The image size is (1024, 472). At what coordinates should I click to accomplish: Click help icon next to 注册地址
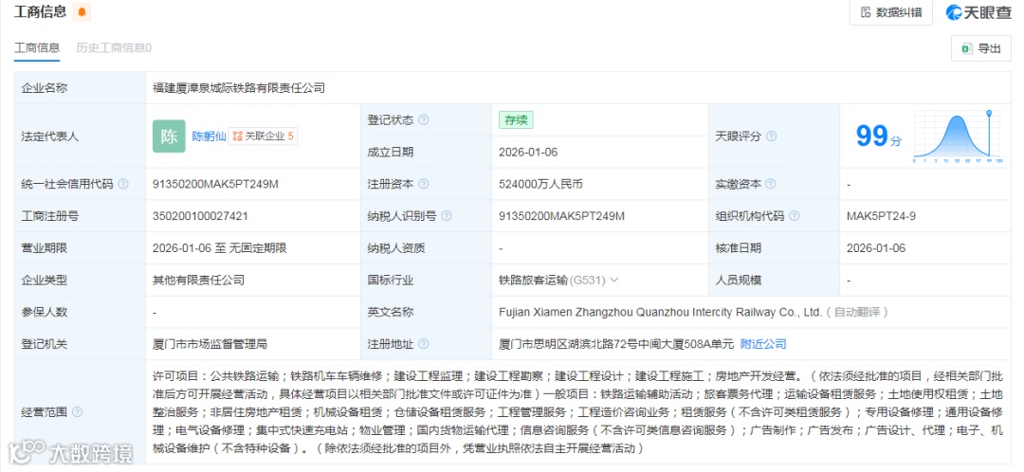point(423,344)
